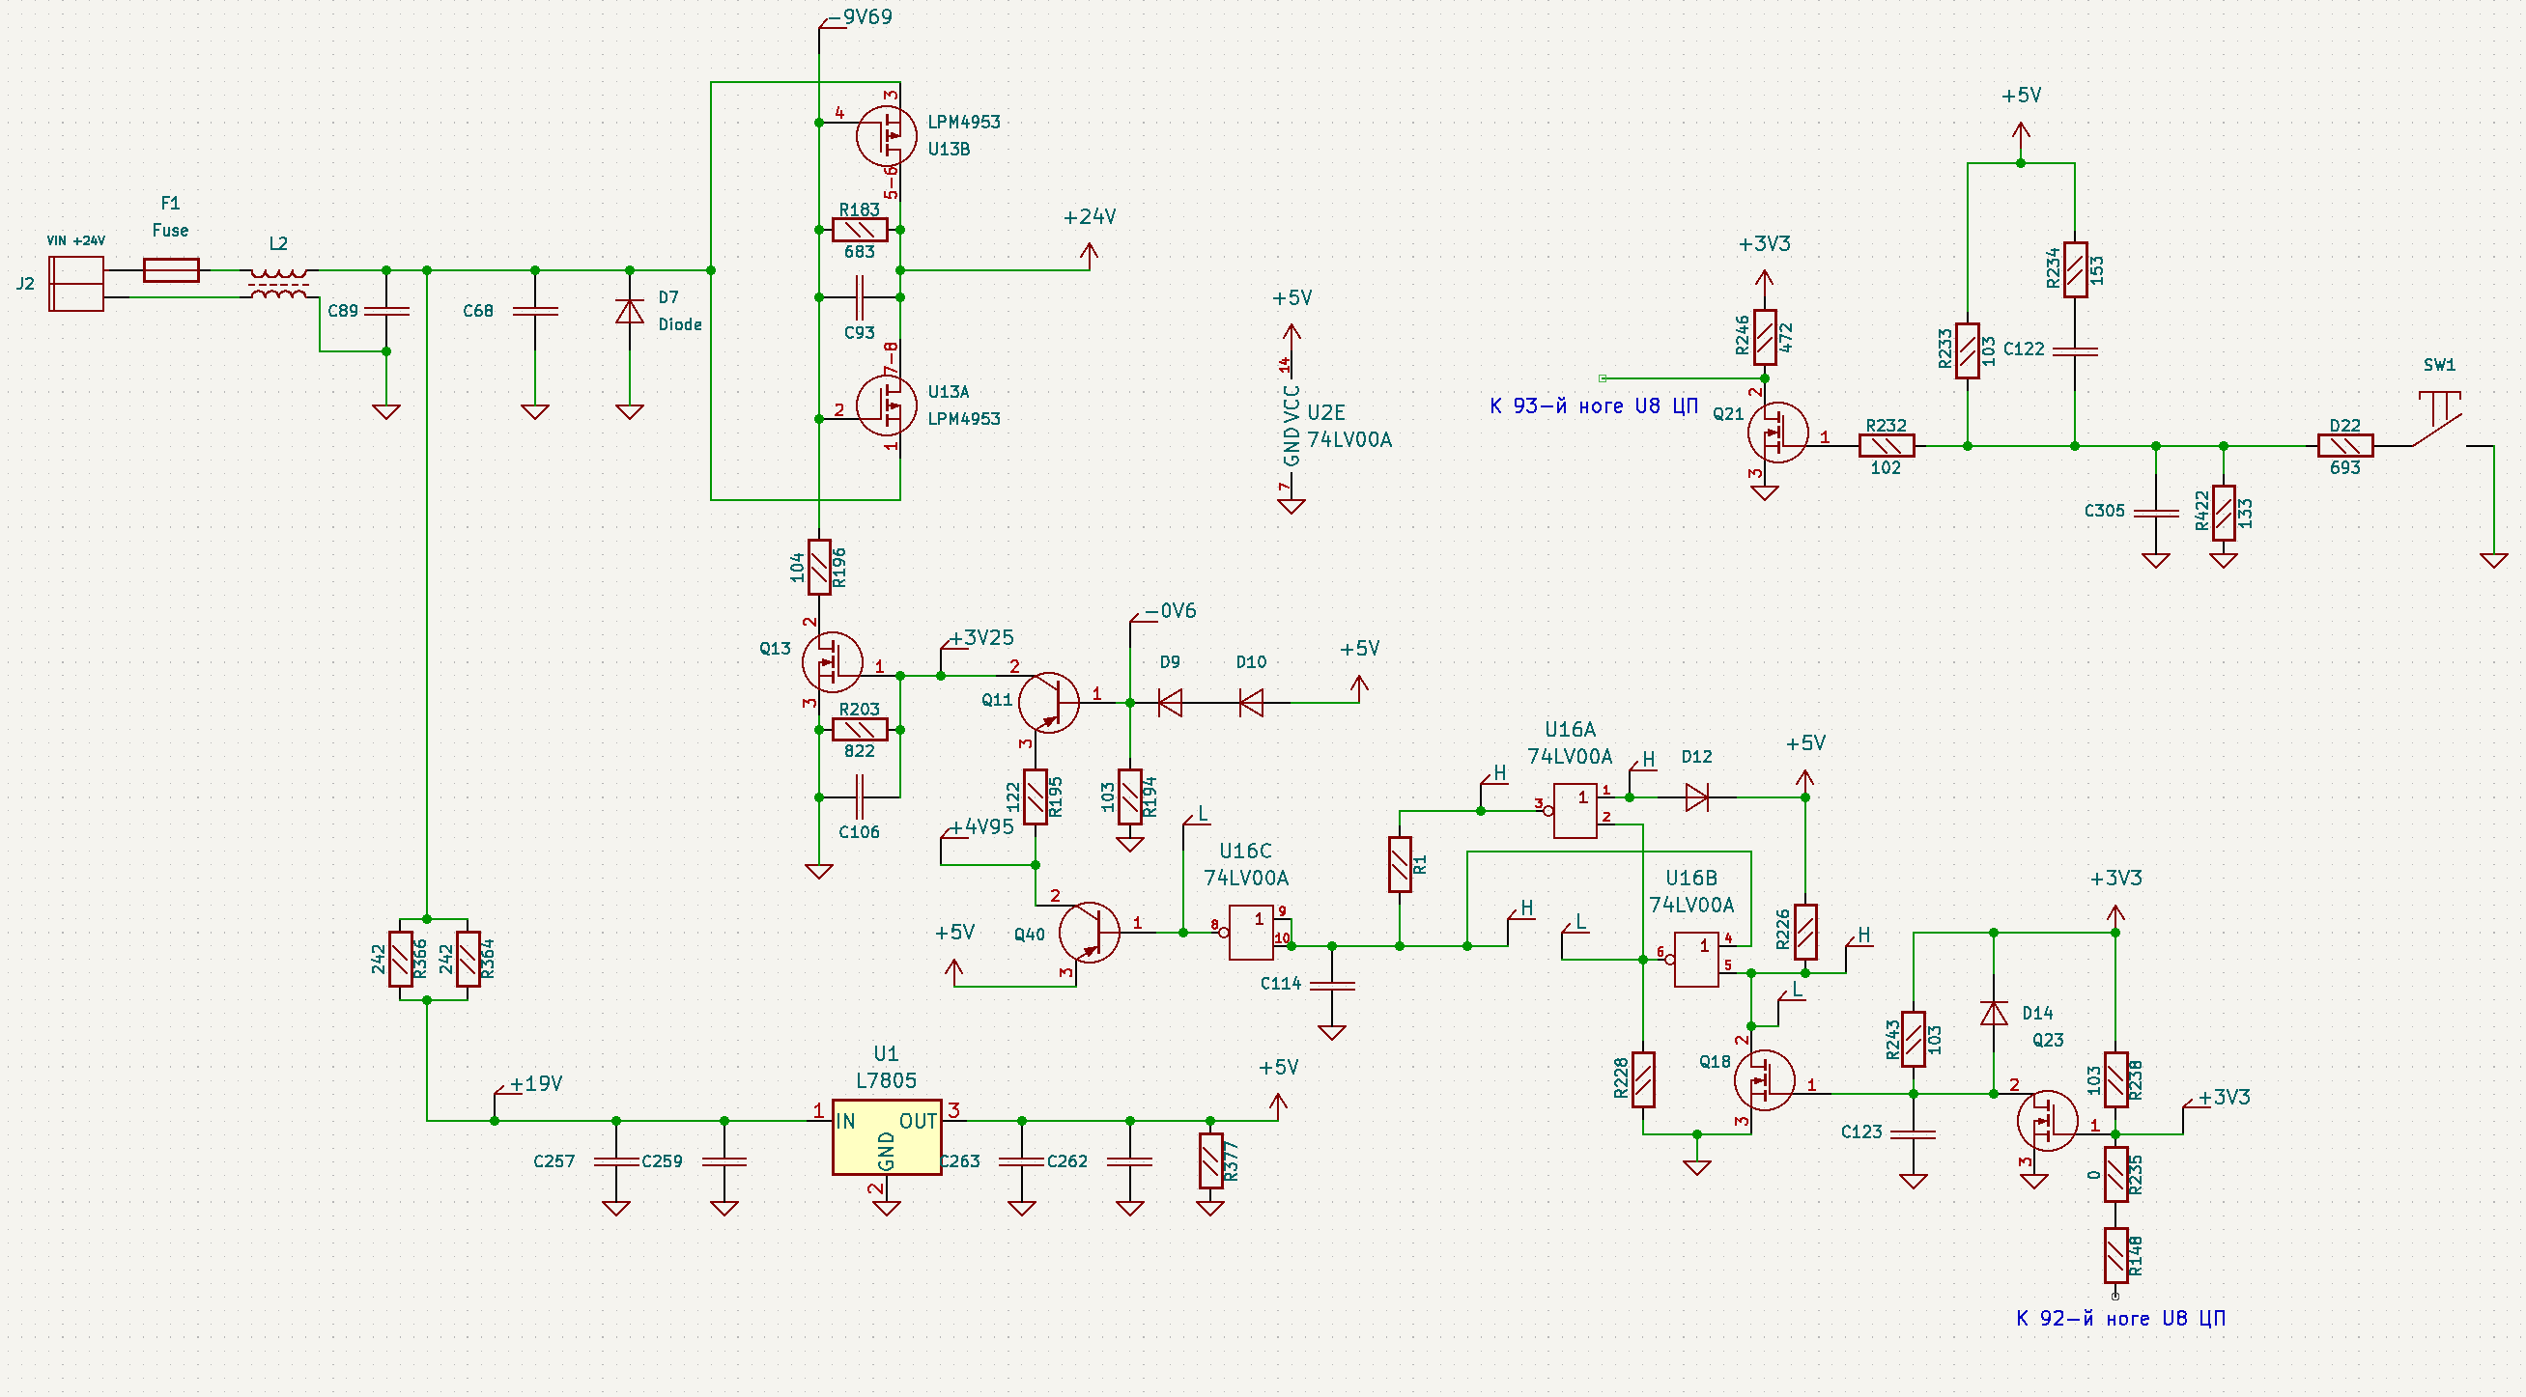The image size is (2526, 1397).
Task: Select the -9V69 net label
Action: click(860, 16)
